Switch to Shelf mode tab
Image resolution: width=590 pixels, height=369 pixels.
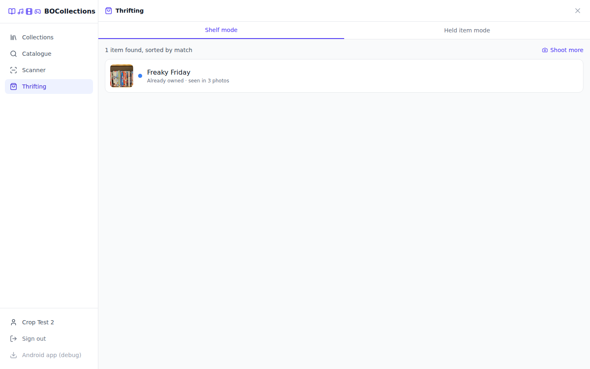(x=221, y=30)
